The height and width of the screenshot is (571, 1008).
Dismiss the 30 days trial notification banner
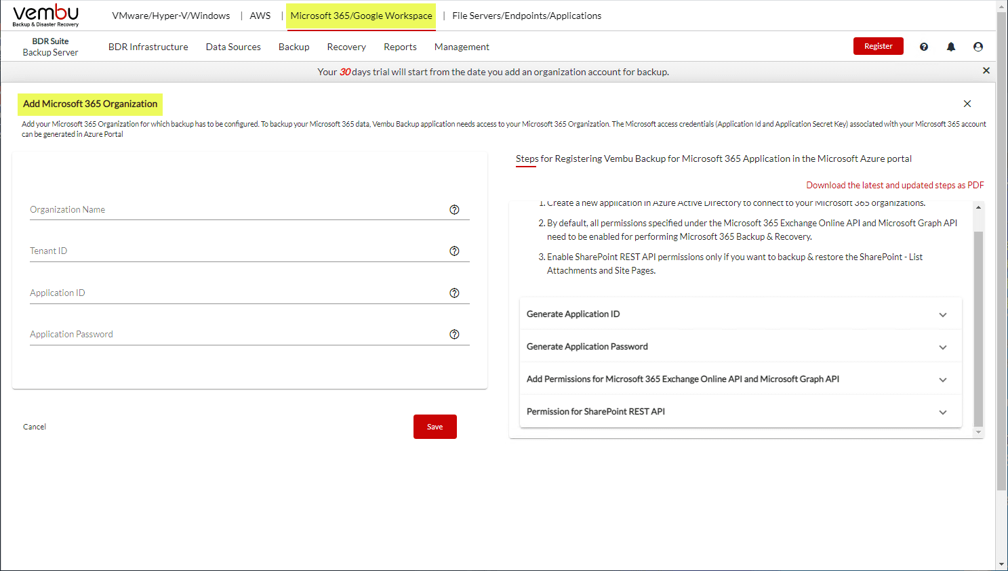pos(986,71)
